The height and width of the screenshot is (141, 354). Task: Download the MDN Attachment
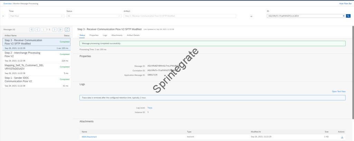(342, 137)
